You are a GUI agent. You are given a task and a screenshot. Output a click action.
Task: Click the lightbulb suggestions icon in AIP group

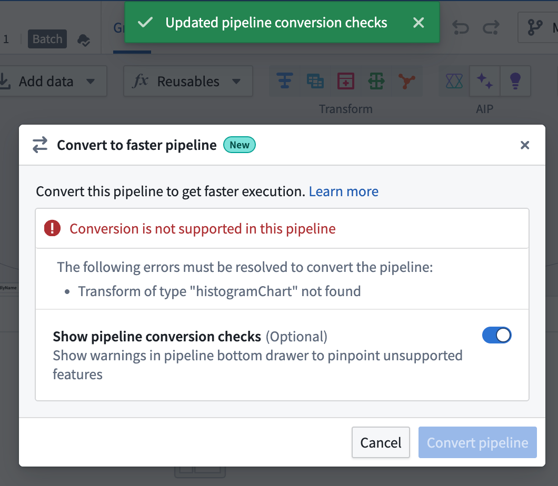coord(515,81)
